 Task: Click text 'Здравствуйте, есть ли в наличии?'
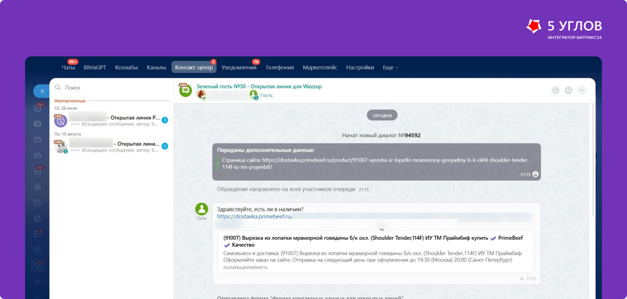point(260,209)
